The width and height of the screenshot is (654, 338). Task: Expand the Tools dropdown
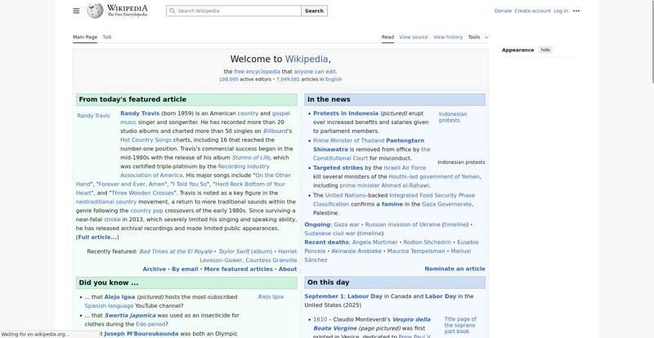click(478, 37)
